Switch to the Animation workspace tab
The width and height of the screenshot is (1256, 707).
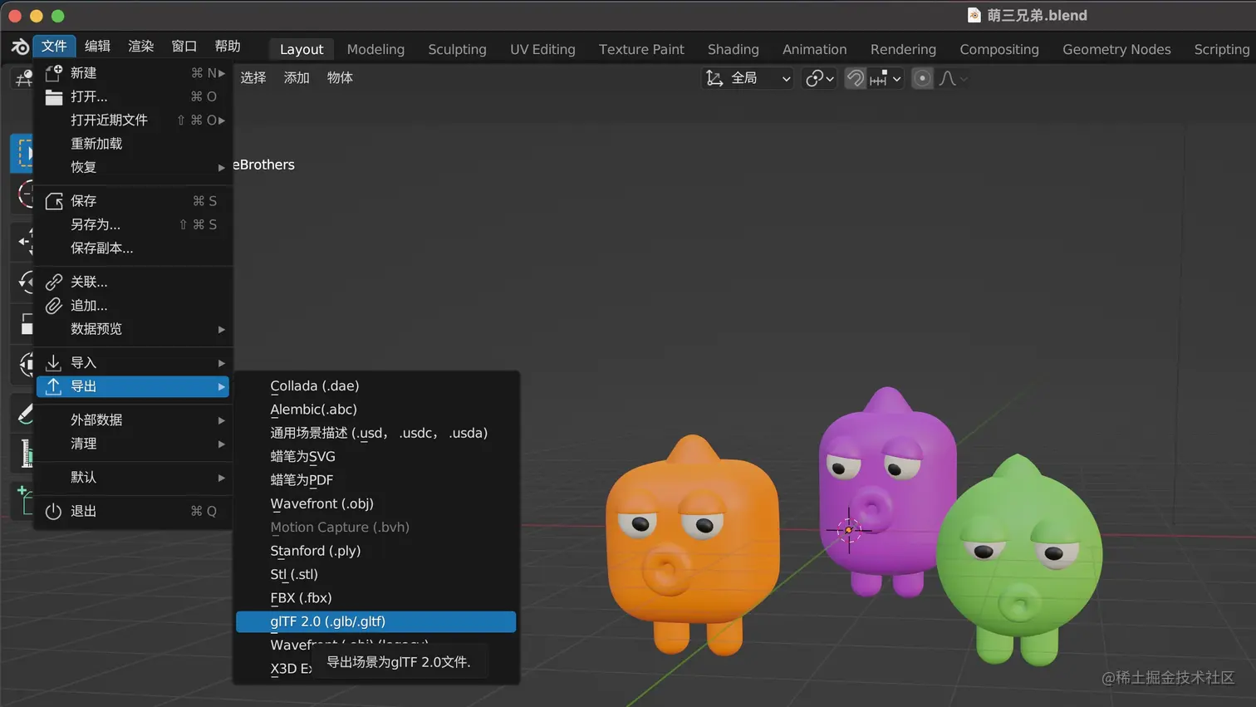pos(814,50)
